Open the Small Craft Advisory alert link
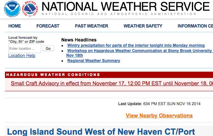The image size is (213, 136). pos(112,84)
